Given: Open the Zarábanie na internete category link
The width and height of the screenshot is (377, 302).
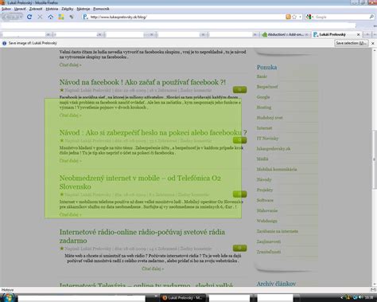Looking at the screenshot, I should coord(278,231).
